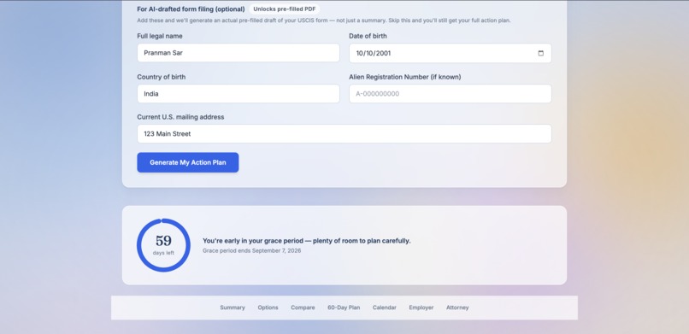Go to the Summary section tab

pos(233,308)
